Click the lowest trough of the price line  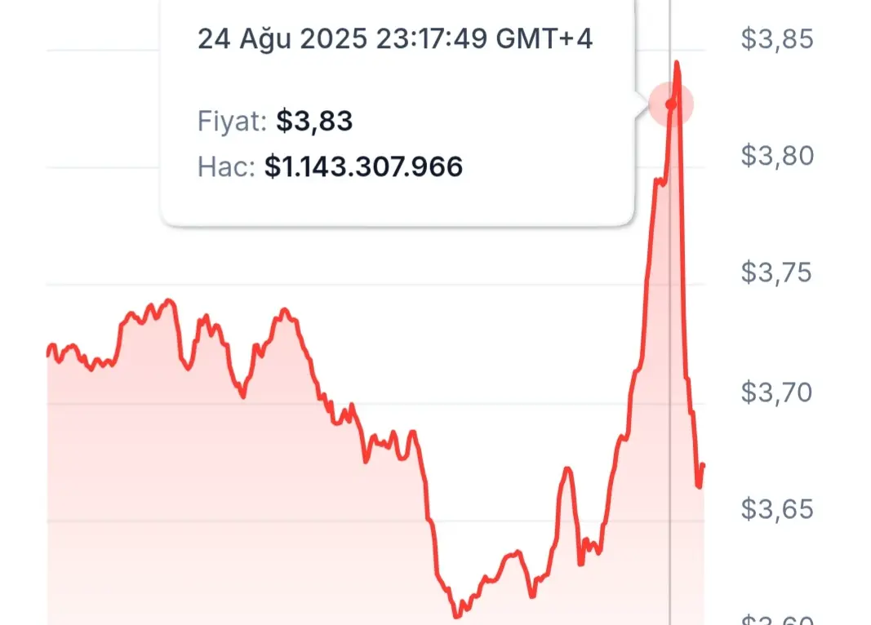(x=457, y=615)
